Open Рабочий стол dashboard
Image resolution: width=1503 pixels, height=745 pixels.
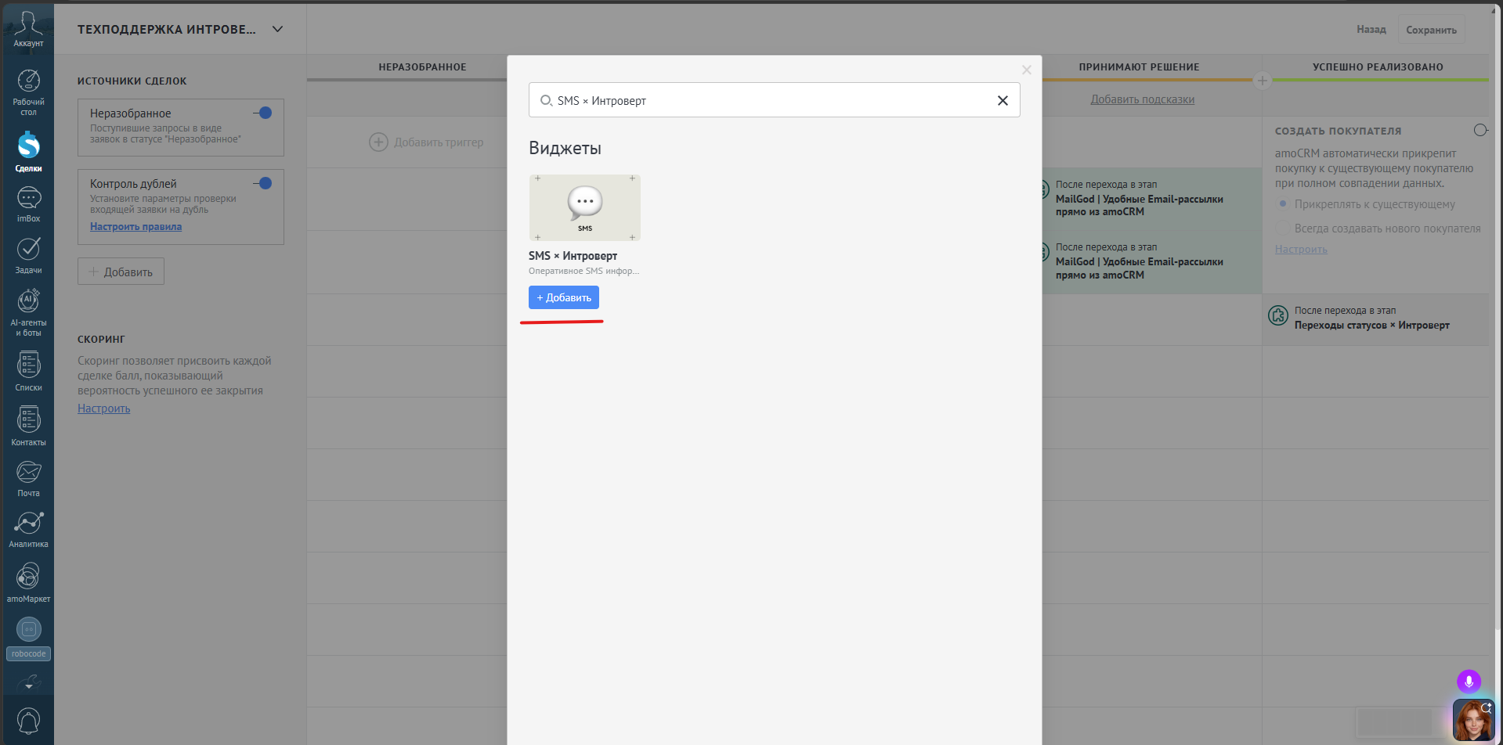click(x=28, y=93)
